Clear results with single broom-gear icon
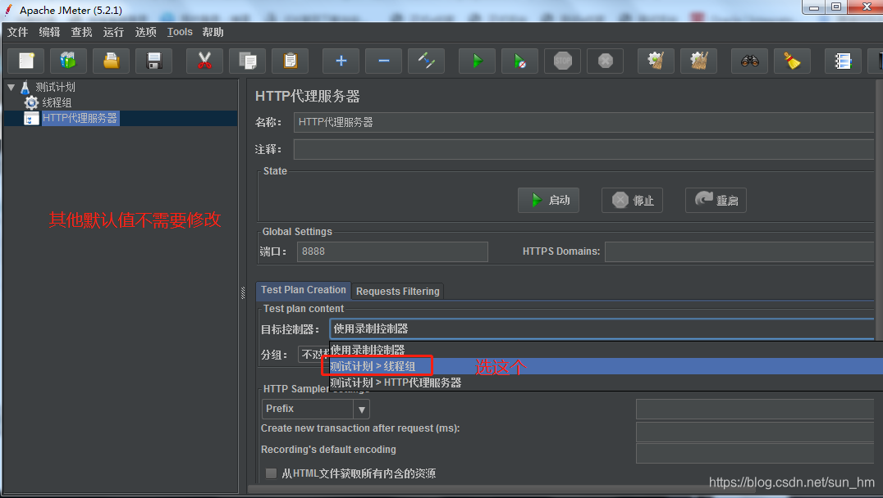Image resolution: width=883 pixels, height=498 pixels. click(x=656, y=61)
